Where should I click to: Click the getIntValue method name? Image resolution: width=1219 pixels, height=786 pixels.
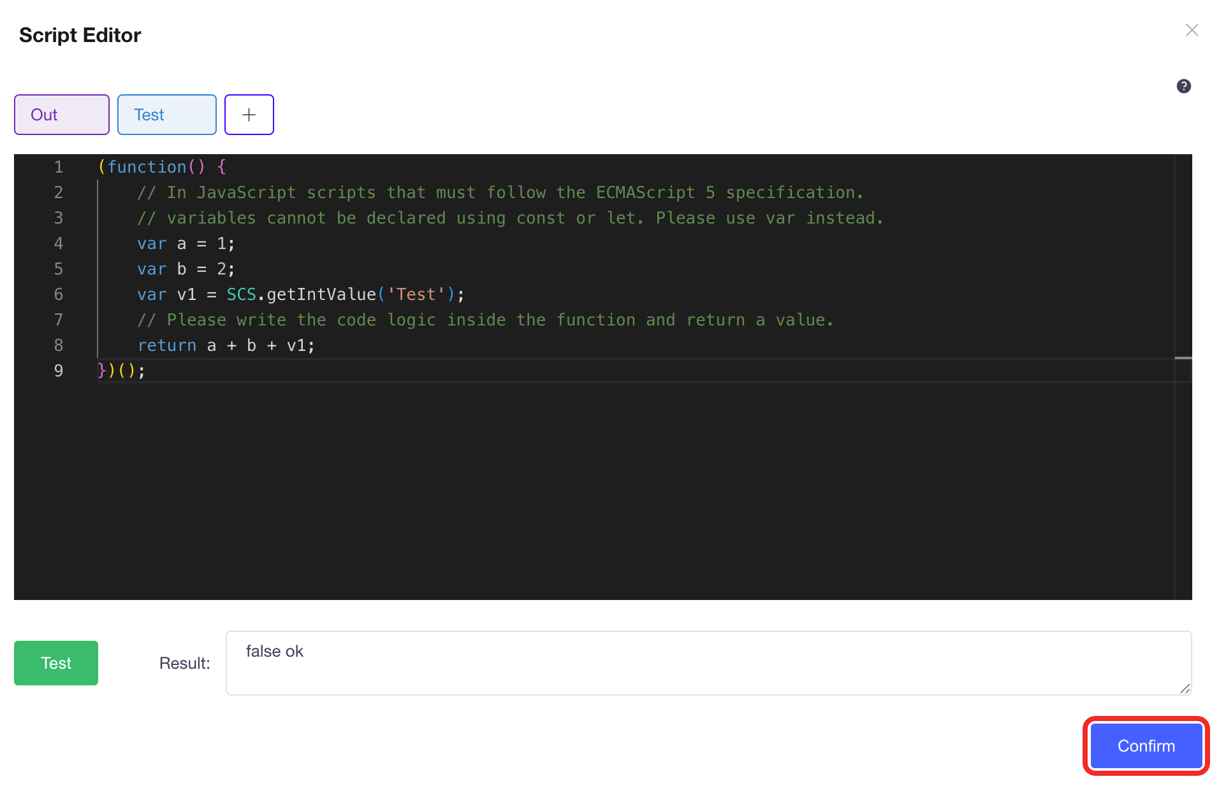(321, 294)
